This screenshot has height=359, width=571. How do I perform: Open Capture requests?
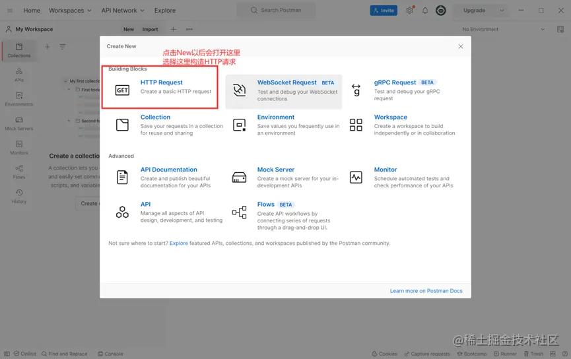[427, 354]
